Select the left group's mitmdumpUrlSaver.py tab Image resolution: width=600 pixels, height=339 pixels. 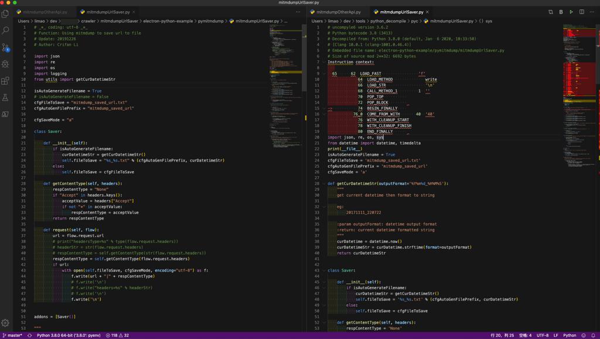pos(108,12)
